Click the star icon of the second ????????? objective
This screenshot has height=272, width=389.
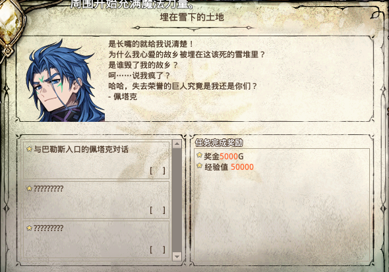(29, 188)
